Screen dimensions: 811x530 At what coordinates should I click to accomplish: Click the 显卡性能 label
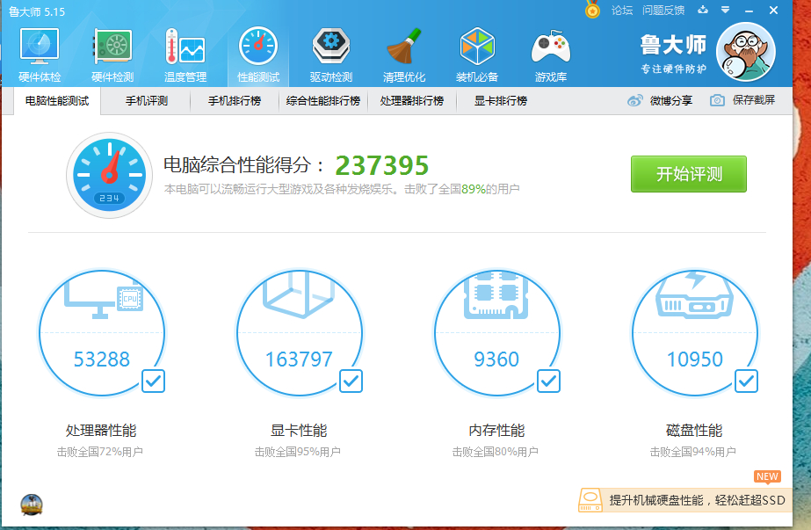[299, 430]
